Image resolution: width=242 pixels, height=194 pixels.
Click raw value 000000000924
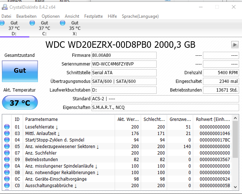coord(215,179)
